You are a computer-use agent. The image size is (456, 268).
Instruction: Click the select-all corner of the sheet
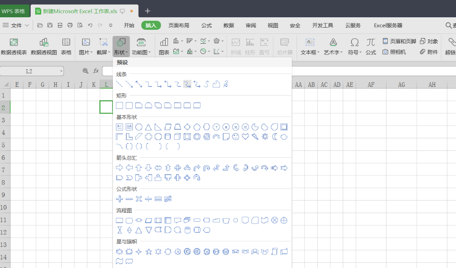click(6, 84)
